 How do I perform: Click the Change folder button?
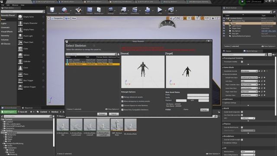(x=204, y=110)
